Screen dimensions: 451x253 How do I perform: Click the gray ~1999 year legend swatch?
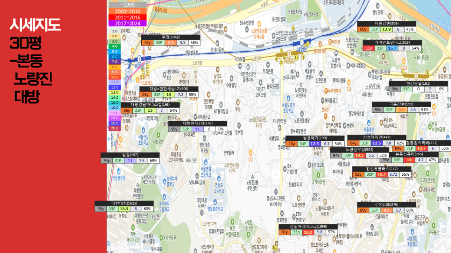pyautogui.click(x=127, y=5)
